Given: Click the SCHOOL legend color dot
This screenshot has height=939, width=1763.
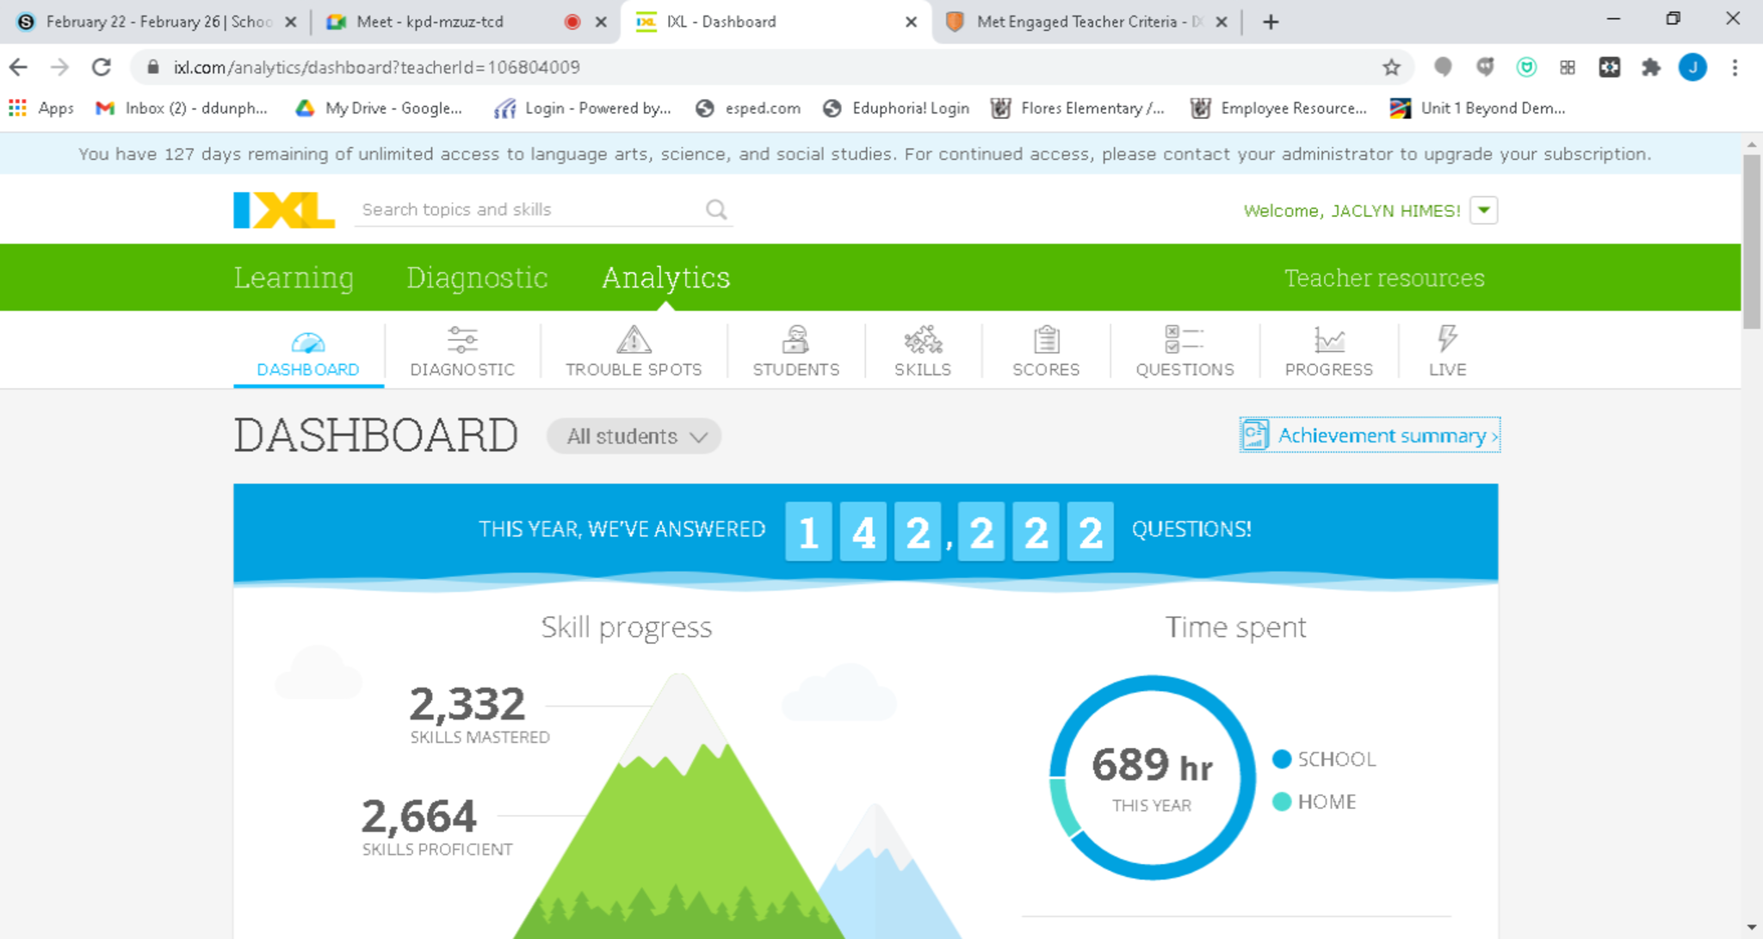Looking at the screenshot, I should pyautogui.click(x=1281, y=759).
